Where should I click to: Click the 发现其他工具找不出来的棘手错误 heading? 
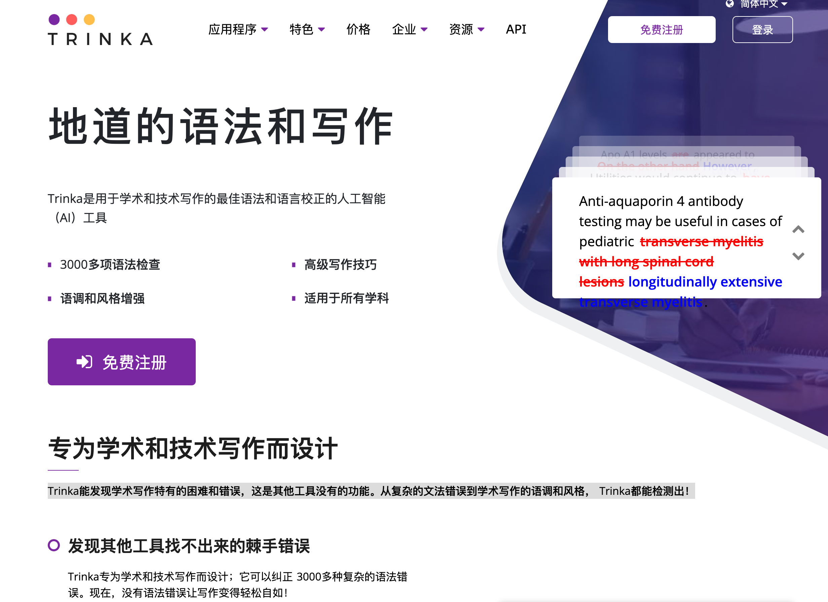189,546
